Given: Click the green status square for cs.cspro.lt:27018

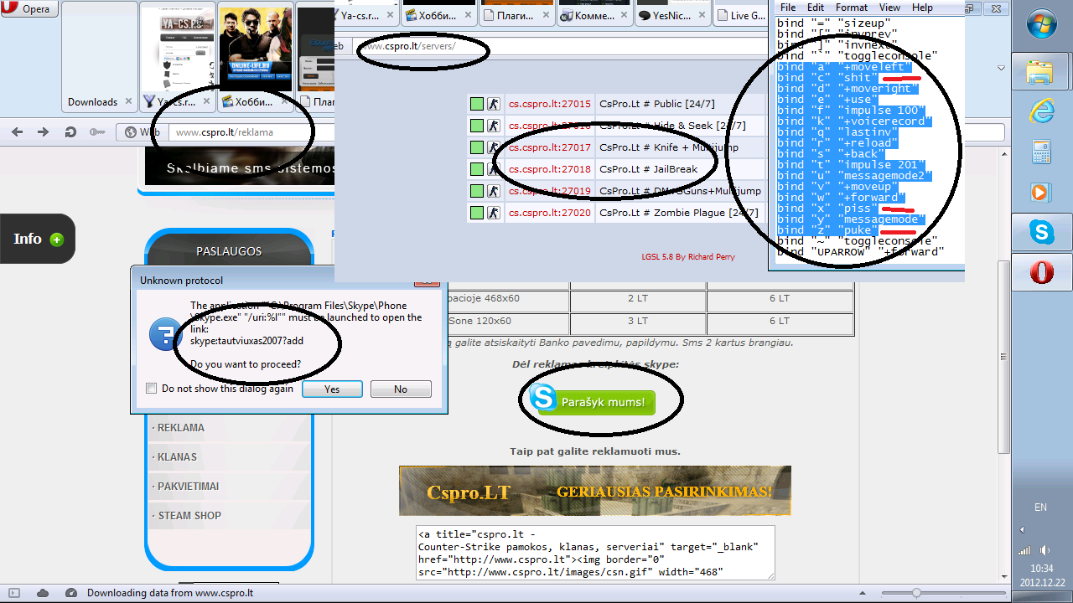Looking at the screenshot, I should (x=477, y=169).
